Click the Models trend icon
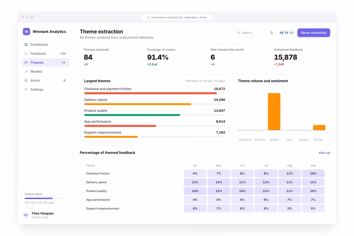Viewport: 354px width, 236px height. (x=26, y=71)
